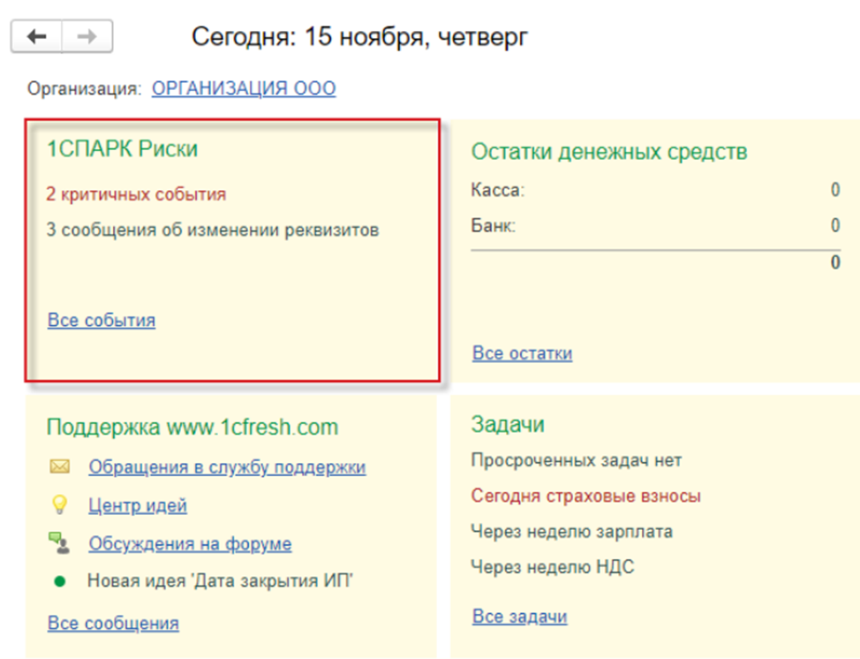Viewport: 860px width, 659px height.
Task: Click the Банк balance row label
Action: click(493, 225)
